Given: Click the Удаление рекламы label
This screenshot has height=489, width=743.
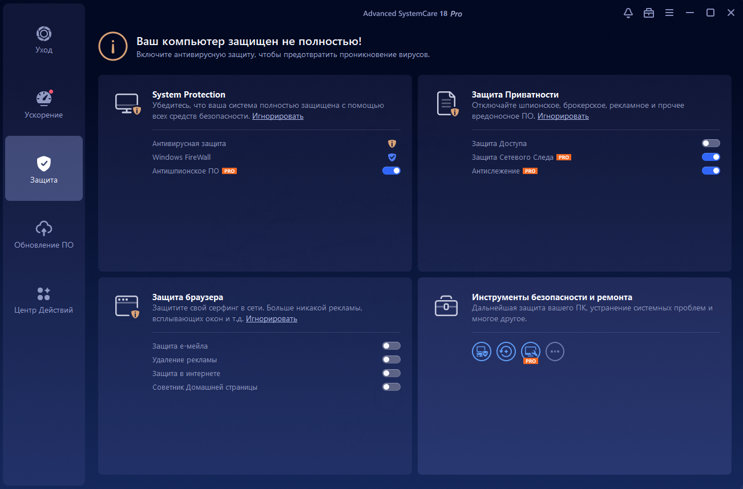Looking at the screenshot, I should [184, 360].
